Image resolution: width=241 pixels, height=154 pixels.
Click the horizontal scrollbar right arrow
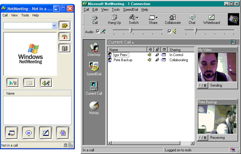192,143
